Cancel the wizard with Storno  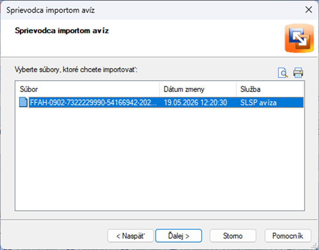pyautogui.click(x=233, y=236)
